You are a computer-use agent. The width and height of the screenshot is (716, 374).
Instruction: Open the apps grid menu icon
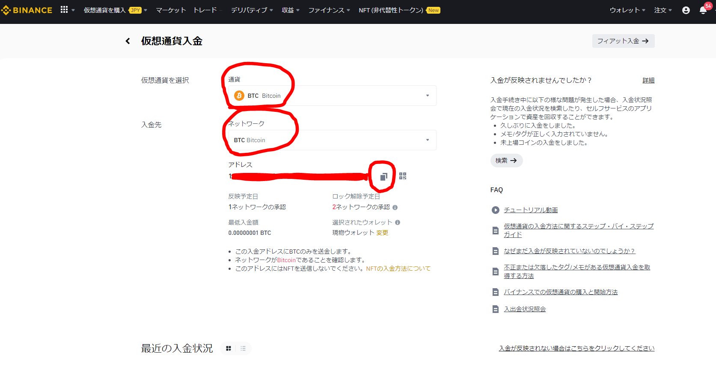coord(64,9)
